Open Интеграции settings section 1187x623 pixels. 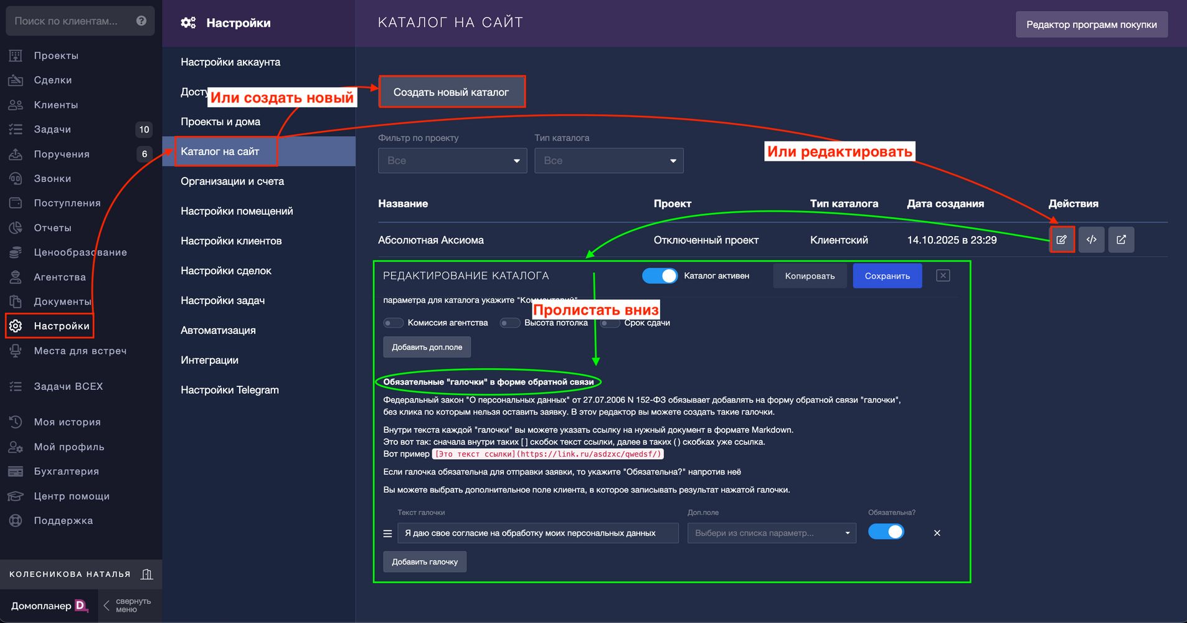(209, 360)
